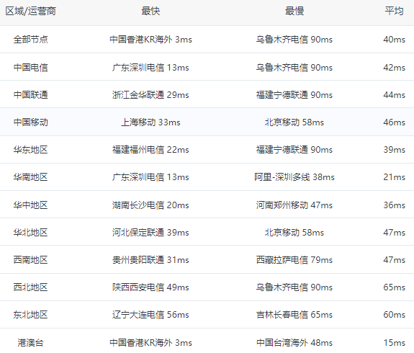Click slowest cell in 华东地区 row

[x=294, y=150]
